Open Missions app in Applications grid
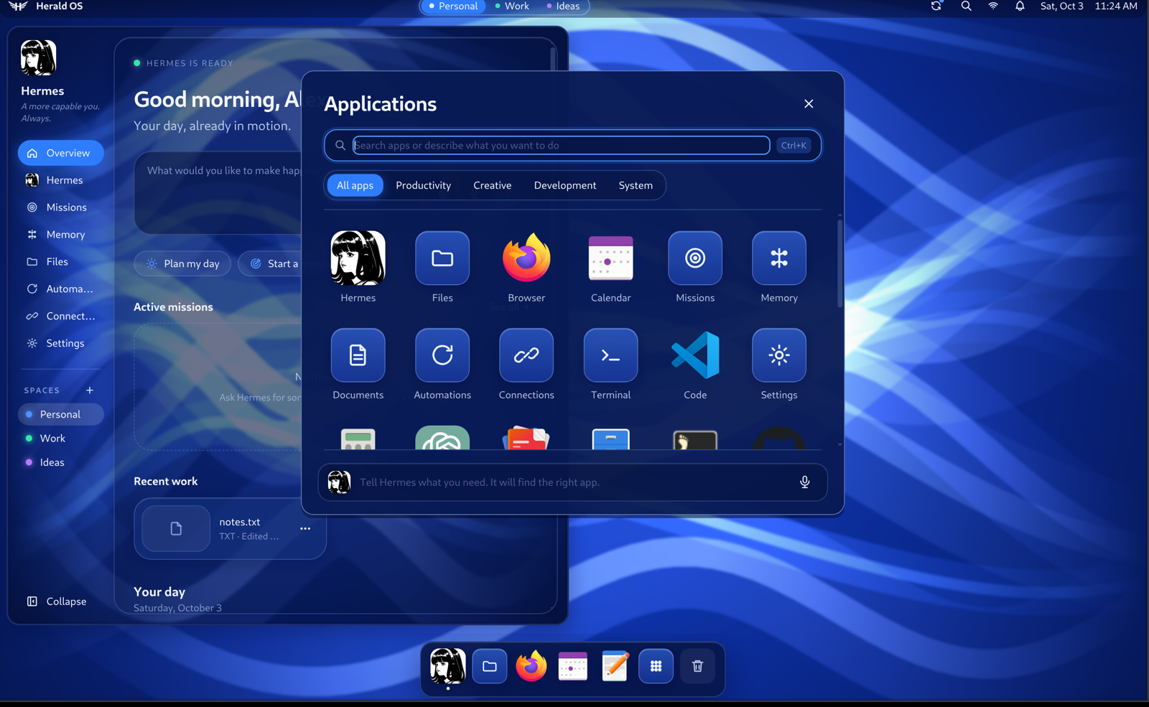Viewport: 1149px width, 707px height. point(695,258)
